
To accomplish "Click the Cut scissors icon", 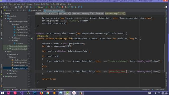I will point(16,7).
